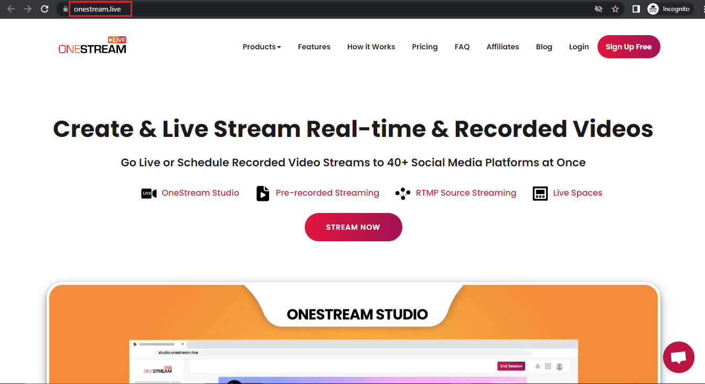The image size is (705, 384).
Task: Open the Live Spaces link
Action: 578,193
